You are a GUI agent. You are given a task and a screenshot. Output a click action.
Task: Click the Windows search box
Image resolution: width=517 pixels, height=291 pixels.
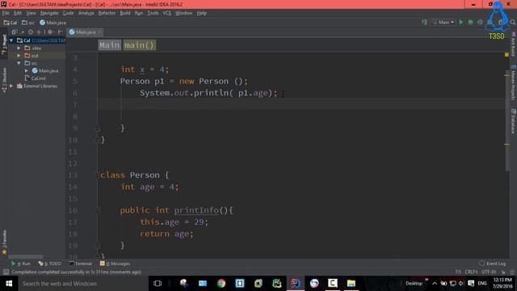[x=83, y=284]
